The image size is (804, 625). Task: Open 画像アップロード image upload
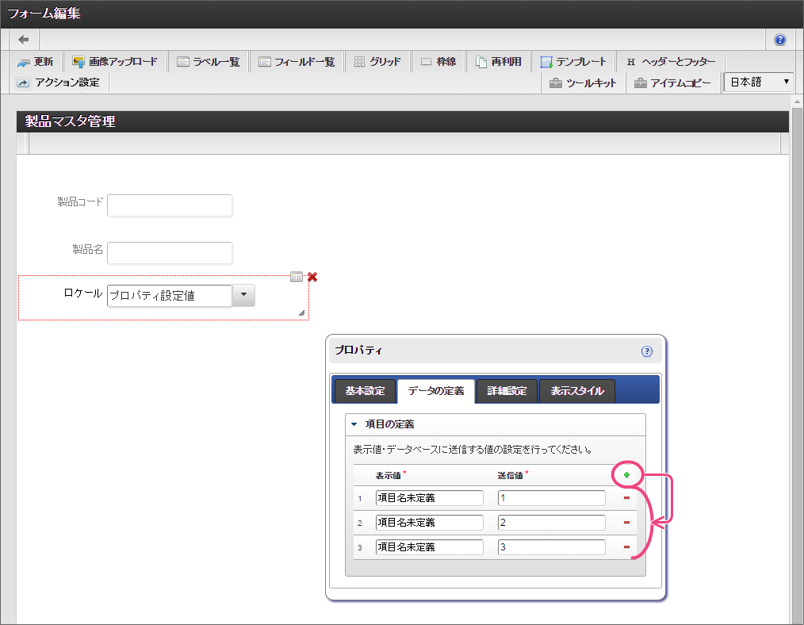tap(116, 62)
